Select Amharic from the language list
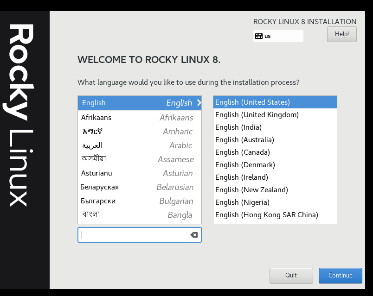Image resolution: width=373 pixels, height=296 pixels. (140, 132)
